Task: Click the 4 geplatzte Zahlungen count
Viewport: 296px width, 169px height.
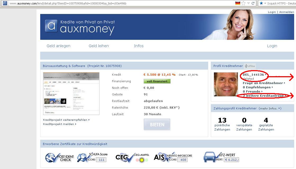Action: pyautogui.click(x=266, y=120)
